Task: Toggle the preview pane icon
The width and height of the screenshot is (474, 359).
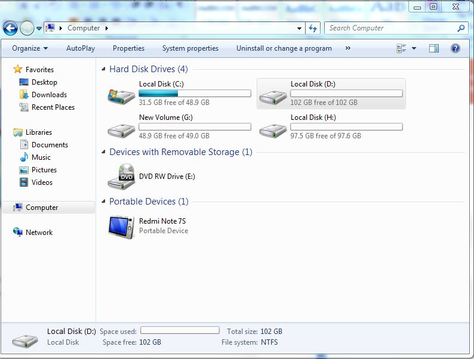Action: pos(434,48)
